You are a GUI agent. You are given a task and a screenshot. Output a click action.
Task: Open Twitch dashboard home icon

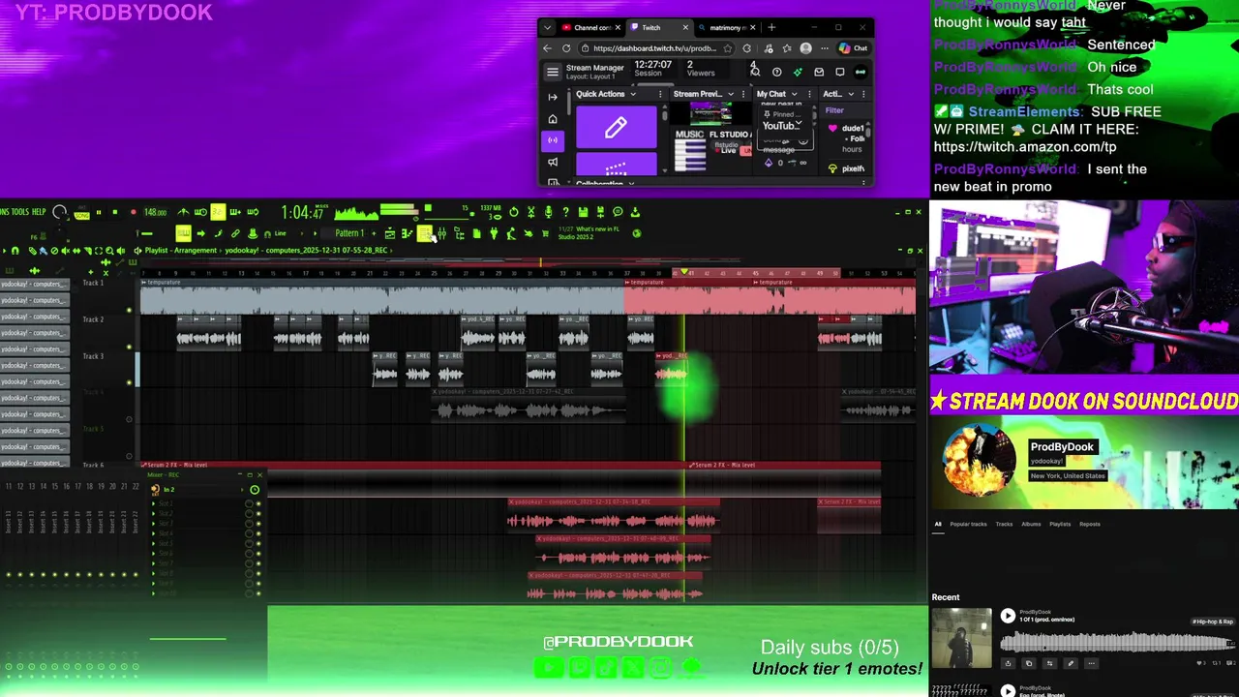tap(553, 119)
